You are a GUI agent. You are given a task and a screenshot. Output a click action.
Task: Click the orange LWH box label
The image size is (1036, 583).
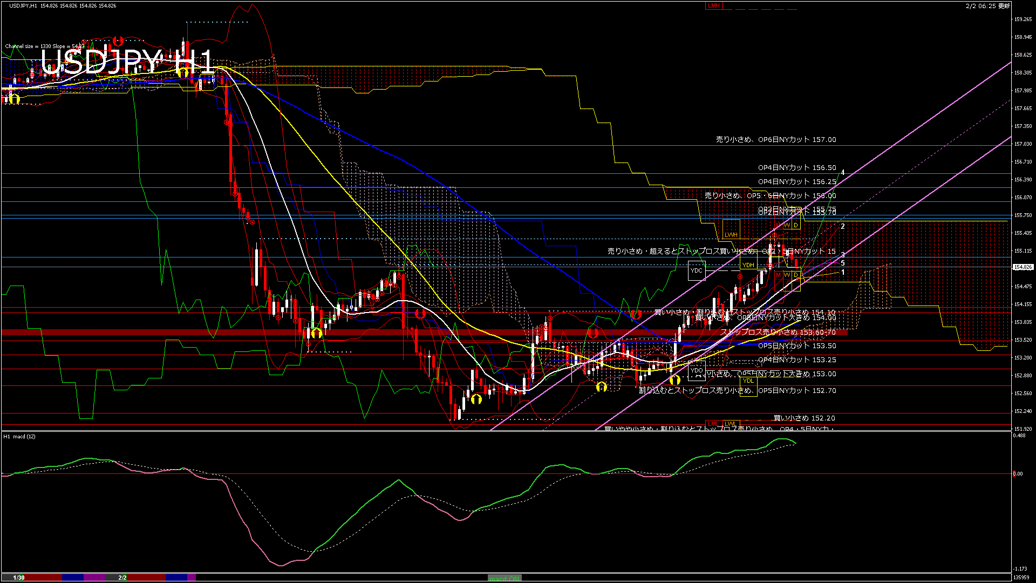tap(731, 235)
